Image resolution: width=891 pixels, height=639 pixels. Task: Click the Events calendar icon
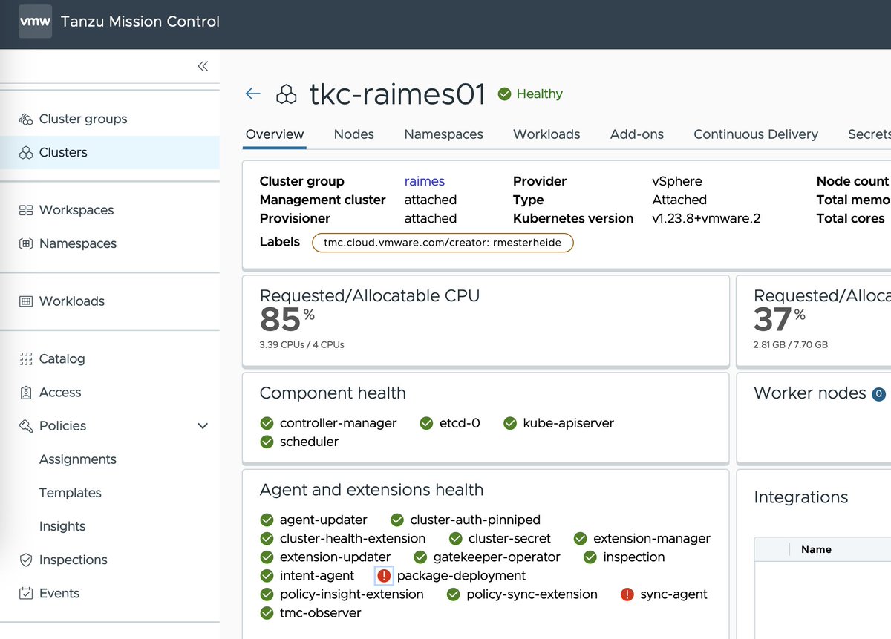point(26,593)
